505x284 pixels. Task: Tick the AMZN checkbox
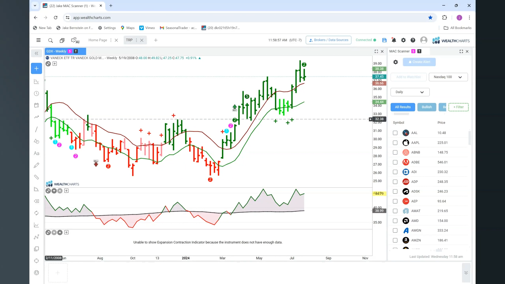395,240
